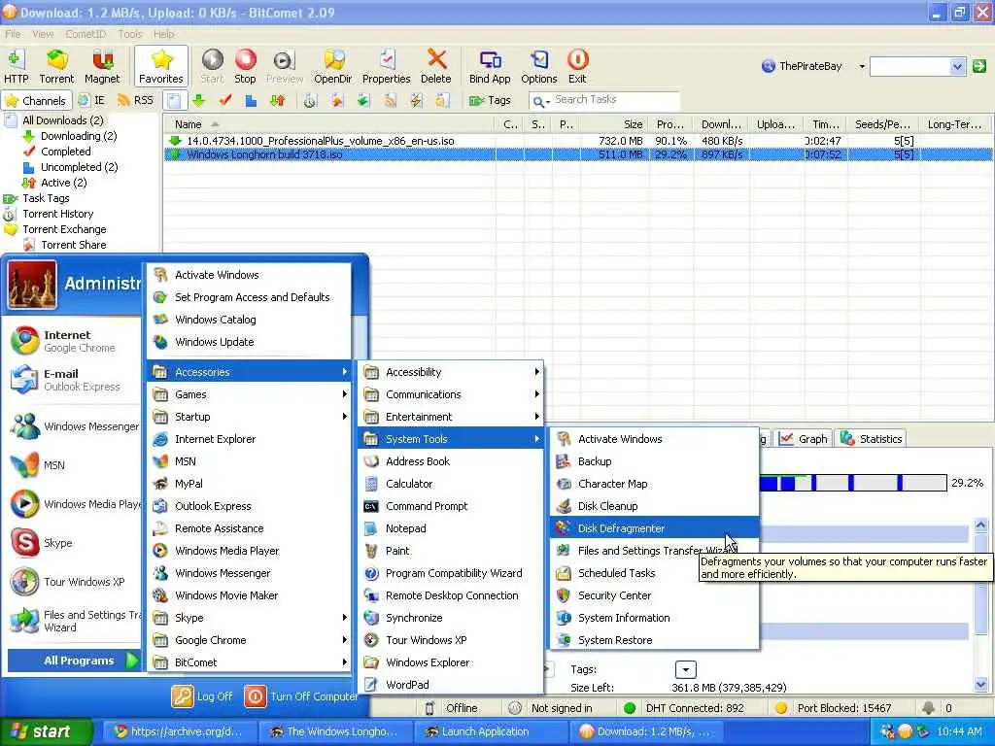Switch to the Statistics tab
Image resolution: width=995 pixels, height=746 pixels.
[x=872, y=438]
